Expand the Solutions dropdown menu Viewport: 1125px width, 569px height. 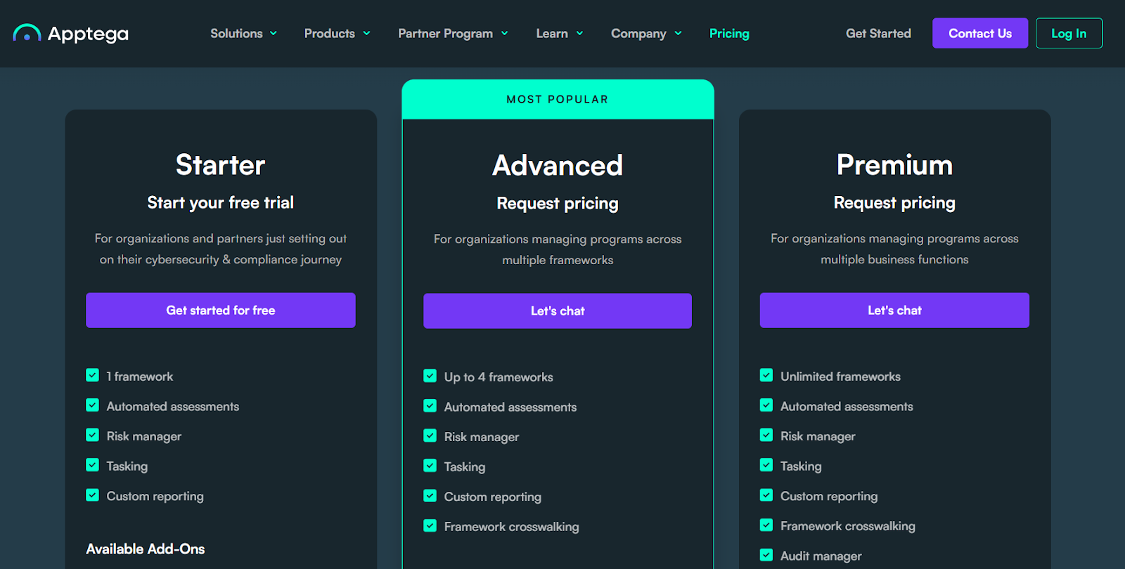coord(243,33)
